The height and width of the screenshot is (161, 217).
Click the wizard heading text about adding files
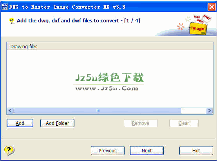click(78, 21)
